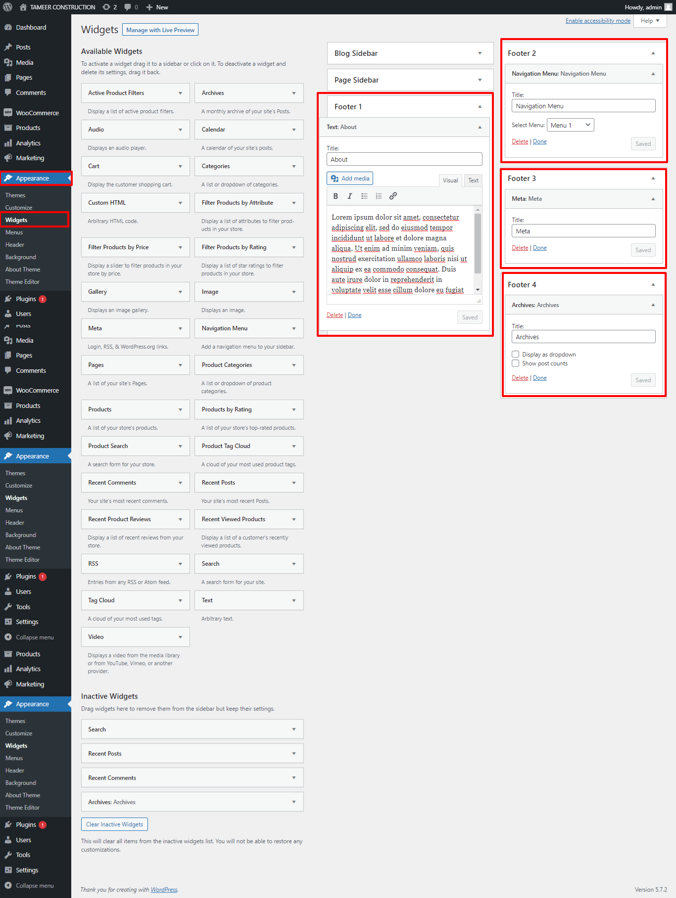Open the Help tab at top right
The height and width of the screenshot is (898, 676).
650,21
